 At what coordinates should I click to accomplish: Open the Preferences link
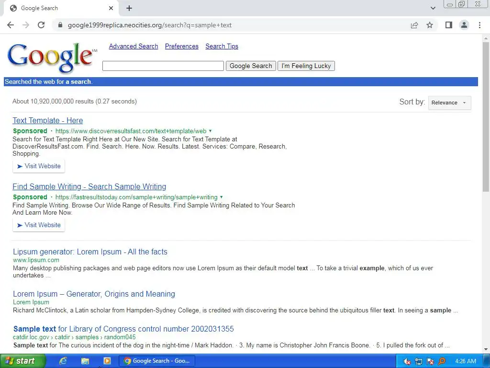[181, 46]
